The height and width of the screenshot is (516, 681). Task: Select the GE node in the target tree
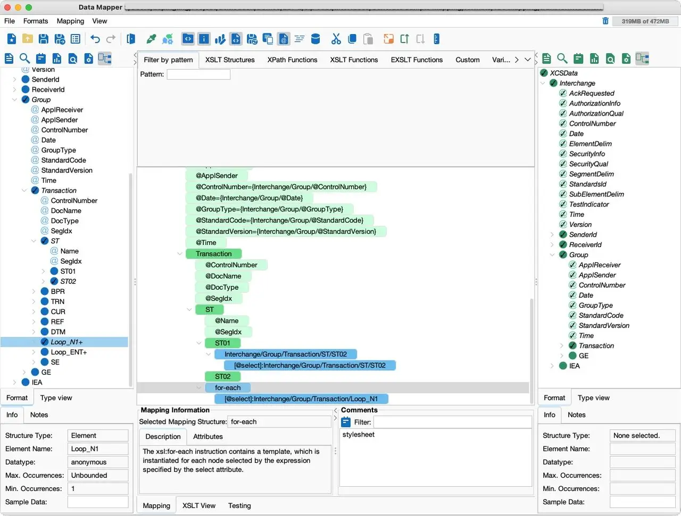tap(584, 356)
